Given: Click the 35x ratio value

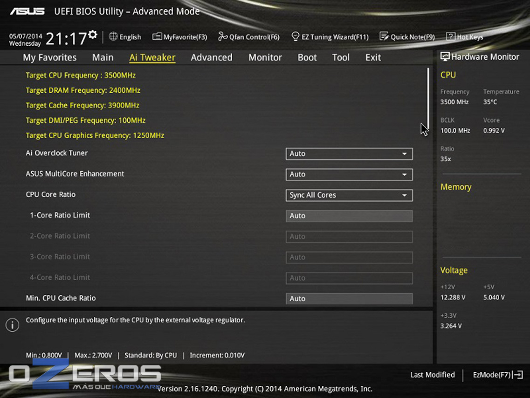Looking at the screenshot, I should [446, 159].
